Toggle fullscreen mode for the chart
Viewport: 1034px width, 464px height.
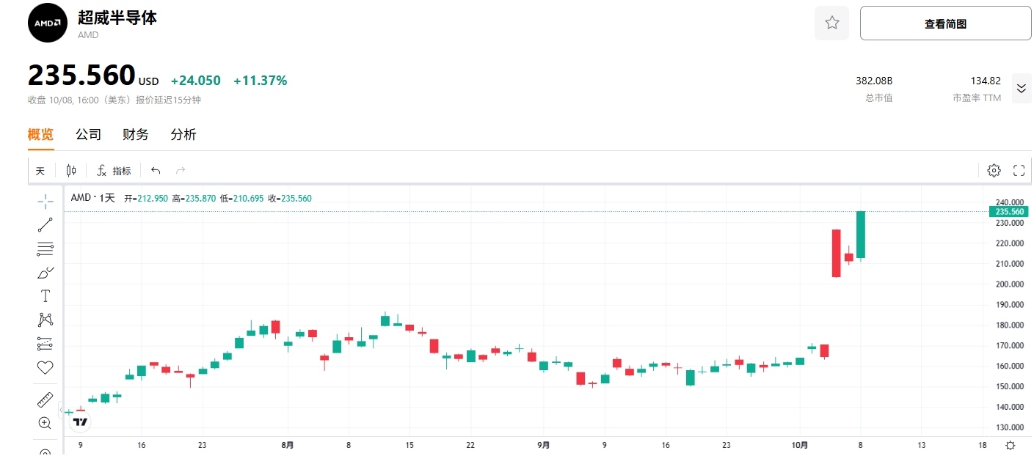[x=1019, y=171]
